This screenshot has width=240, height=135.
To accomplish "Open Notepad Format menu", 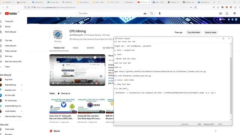I will (x=124, y=42).
